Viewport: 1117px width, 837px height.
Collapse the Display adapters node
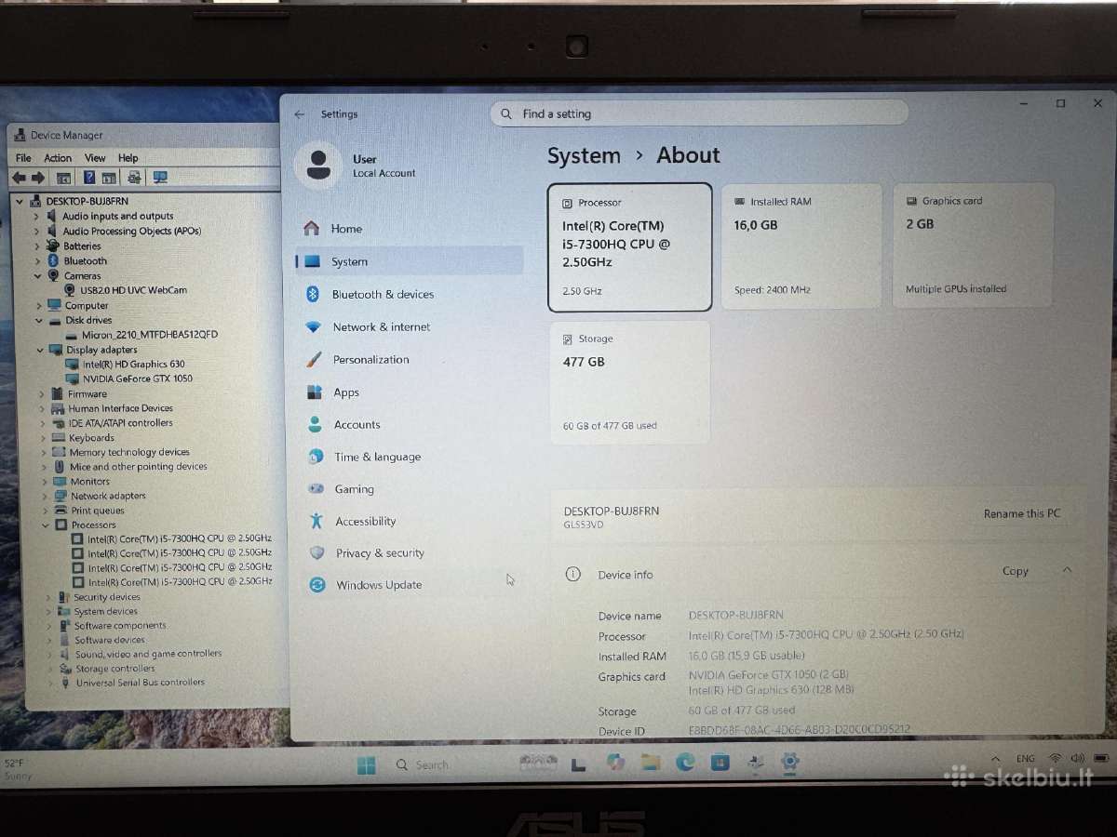coord(40,350)
